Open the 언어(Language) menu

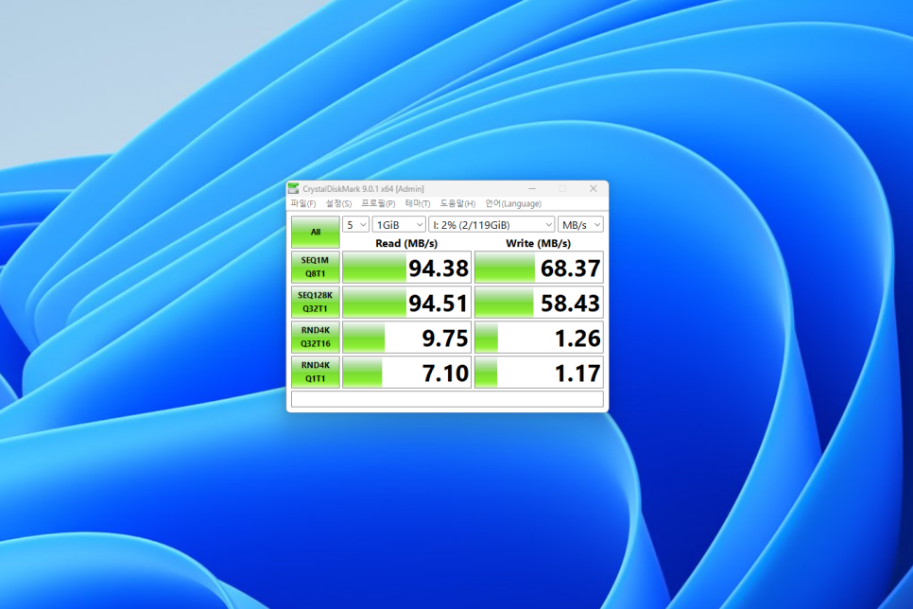click(x=513, y=203)
